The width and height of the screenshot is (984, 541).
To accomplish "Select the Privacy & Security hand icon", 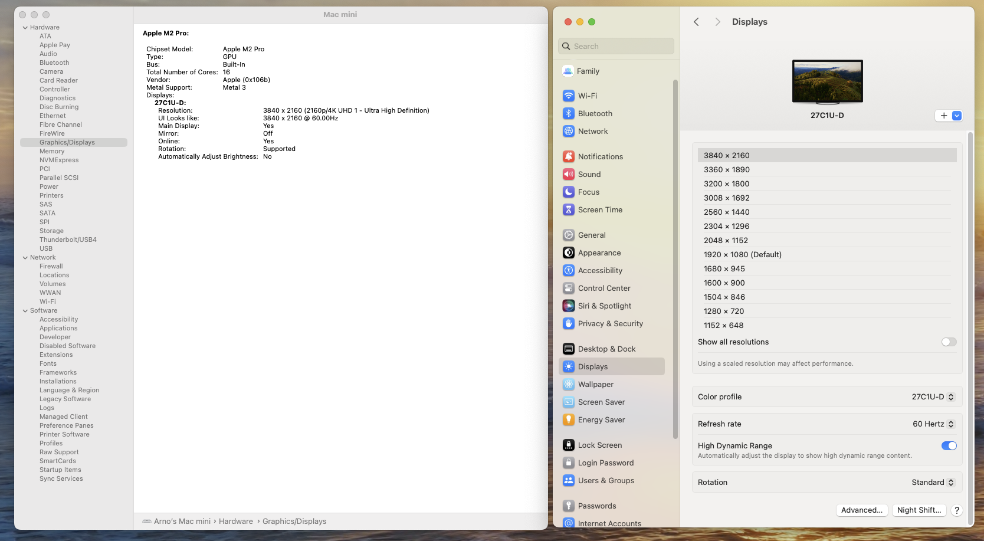I will coord(569,323).
